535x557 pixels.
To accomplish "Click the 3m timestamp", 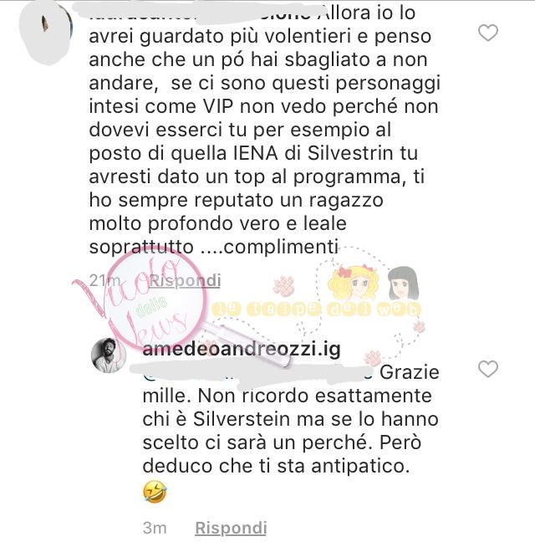I will tap(155, 529).
